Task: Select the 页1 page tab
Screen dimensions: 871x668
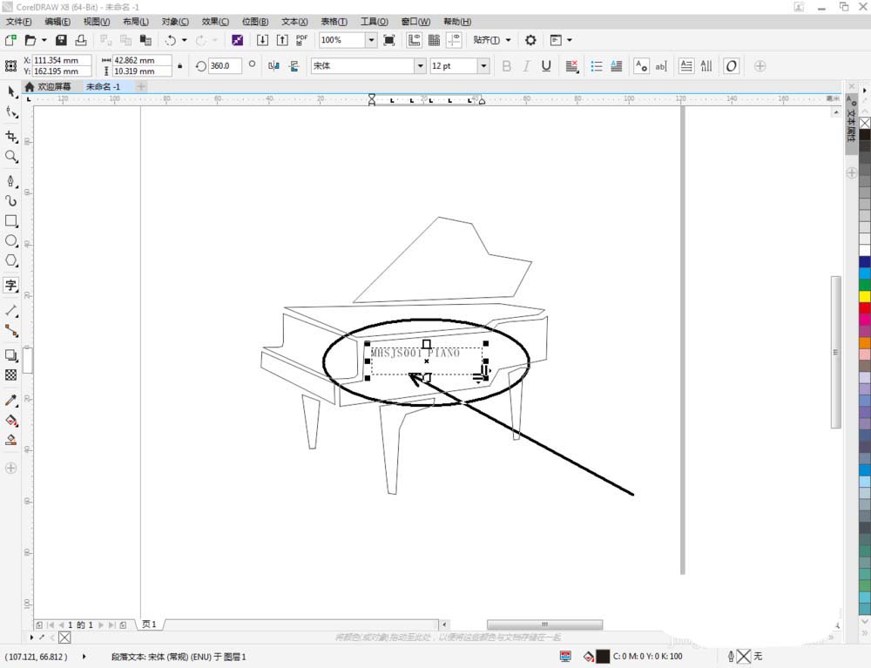Action: click(149, 624)
